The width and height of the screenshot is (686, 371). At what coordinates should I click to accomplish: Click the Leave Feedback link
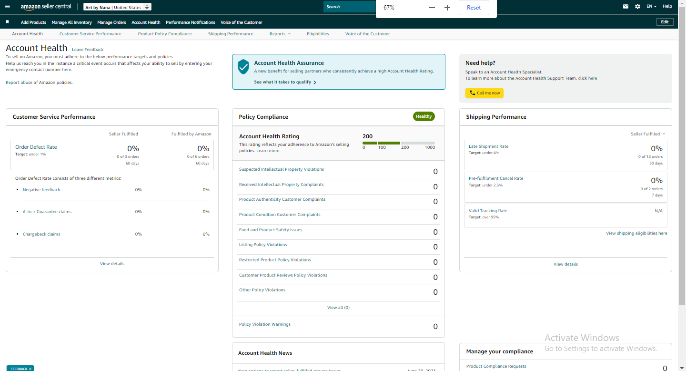pos(88,50)
